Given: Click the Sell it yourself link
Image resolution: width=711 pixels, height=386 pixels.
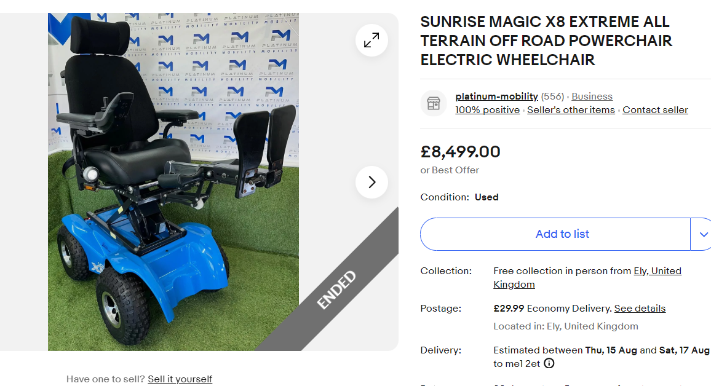Looking at the screenshot, I should coord(180,379).
